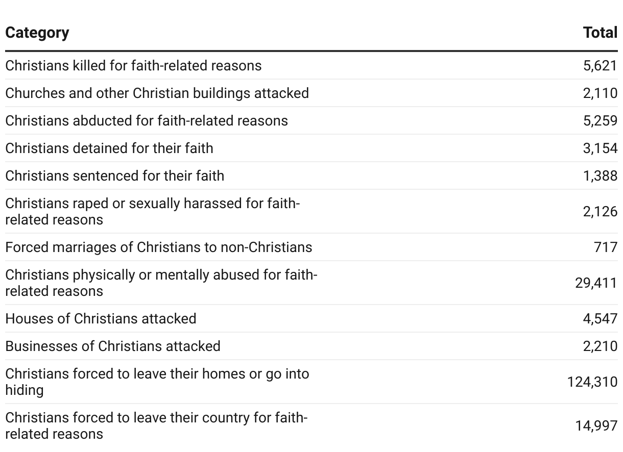Screen dimensions: 623x452
Task: Select Businesses of Christians attacked row
Action: click(311, 346)
